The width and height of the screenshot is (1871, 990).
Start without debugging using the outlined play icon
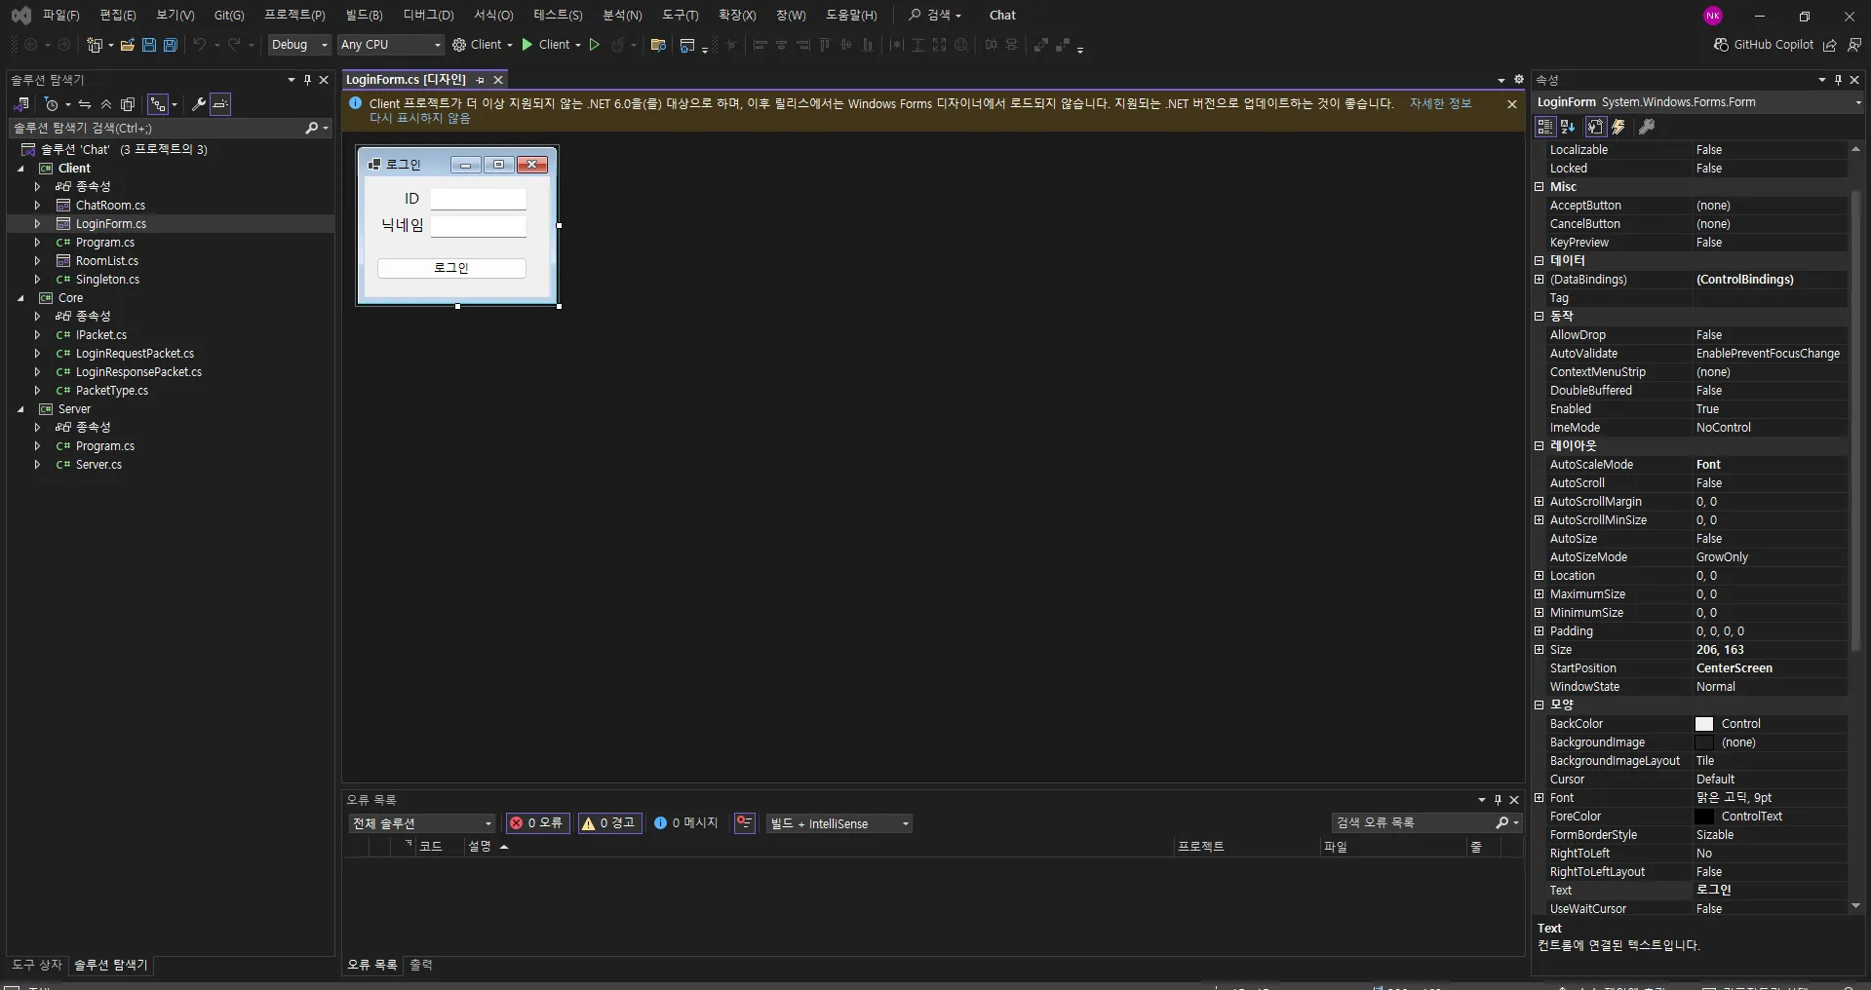(594, 45)
